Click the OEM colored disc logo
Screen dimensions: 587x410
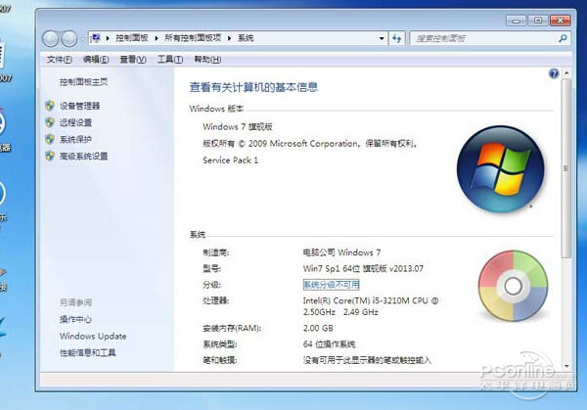pos(513,286)
